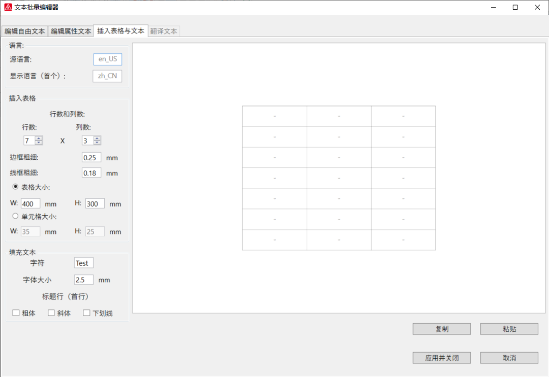Select the 插入表格与文本 tab
This screenshot has height=377, width=549.
(x=120, y=31)
